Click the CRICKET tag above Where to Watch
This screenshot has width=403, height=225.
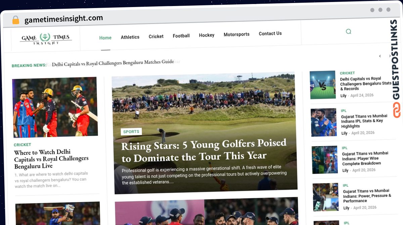[22, 145]
